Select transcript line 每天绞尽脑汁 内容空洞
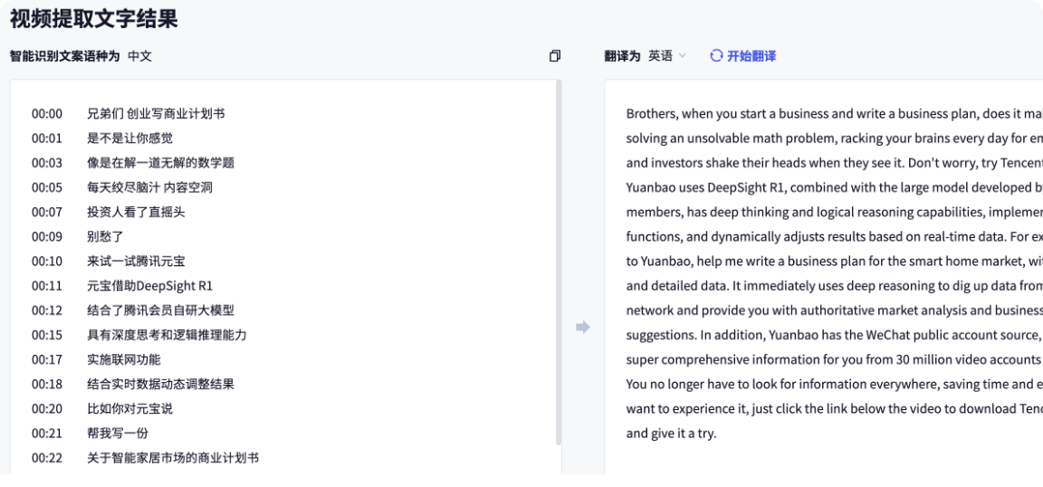The height and width of the screenshot is (487, 1043). pyautogui.click(x=149, y=187)
